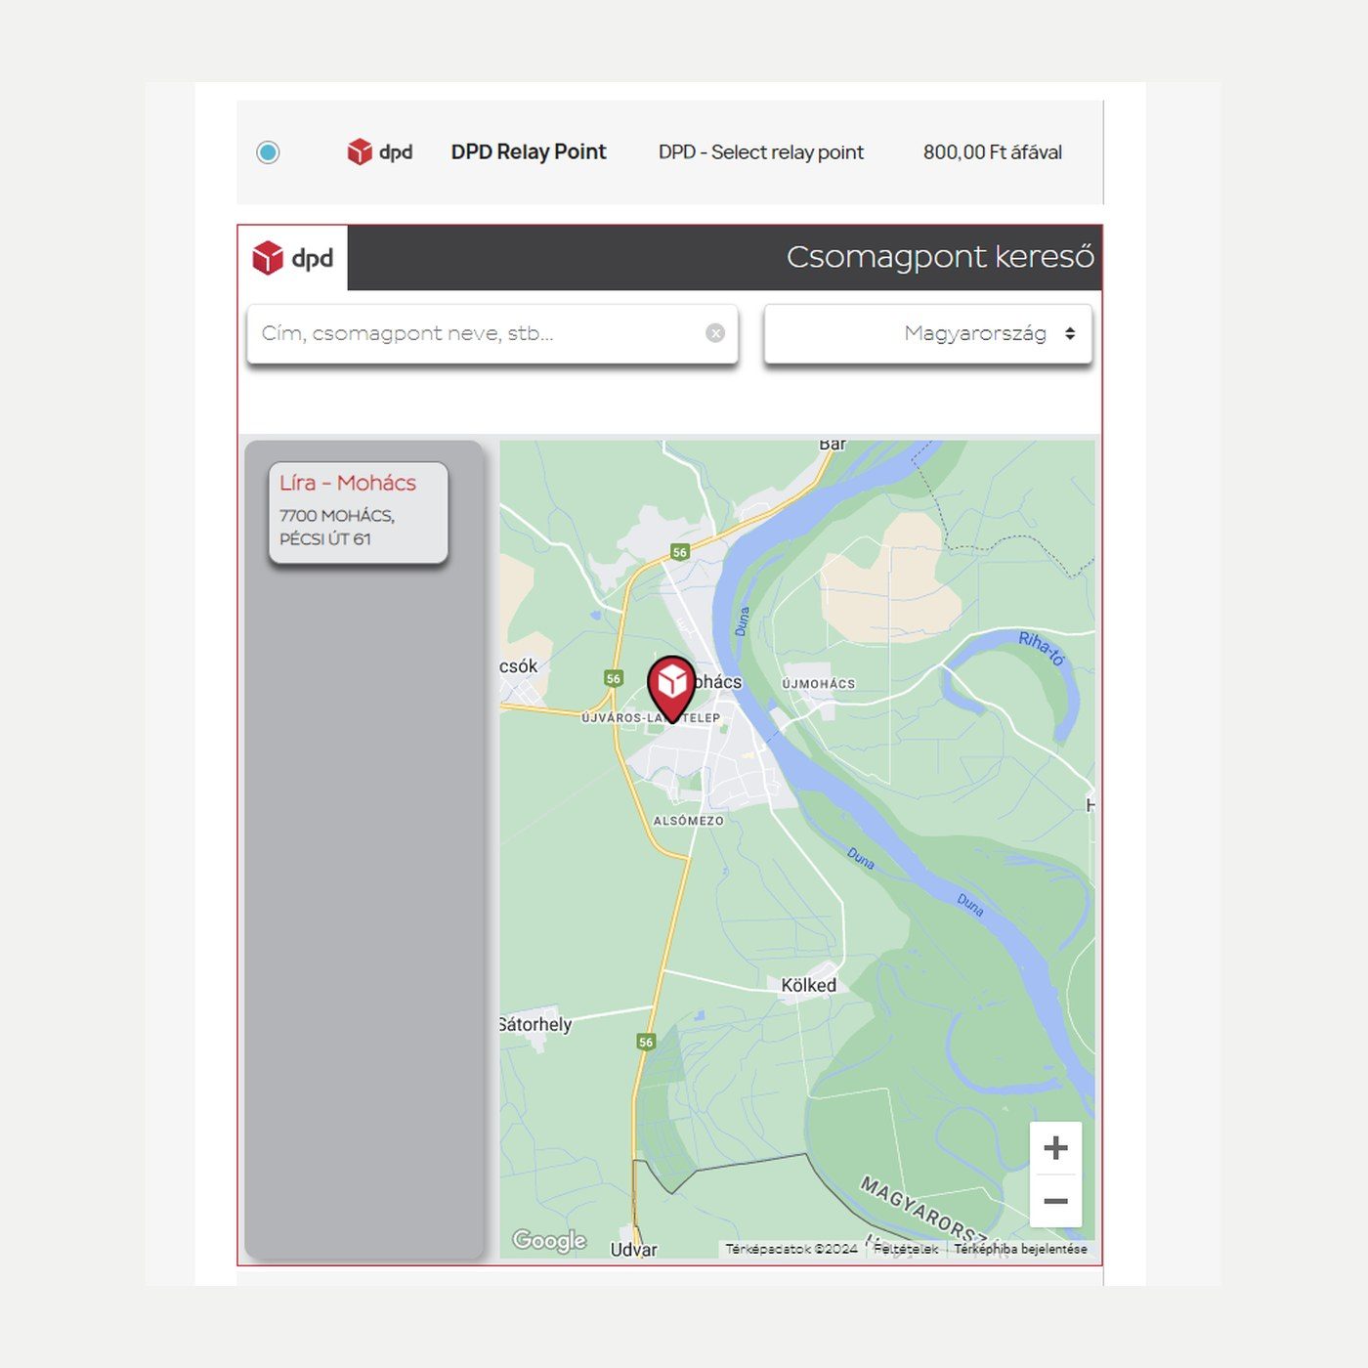
Task: Open the Feltételek terms link
Action: tap(906, 1249)
